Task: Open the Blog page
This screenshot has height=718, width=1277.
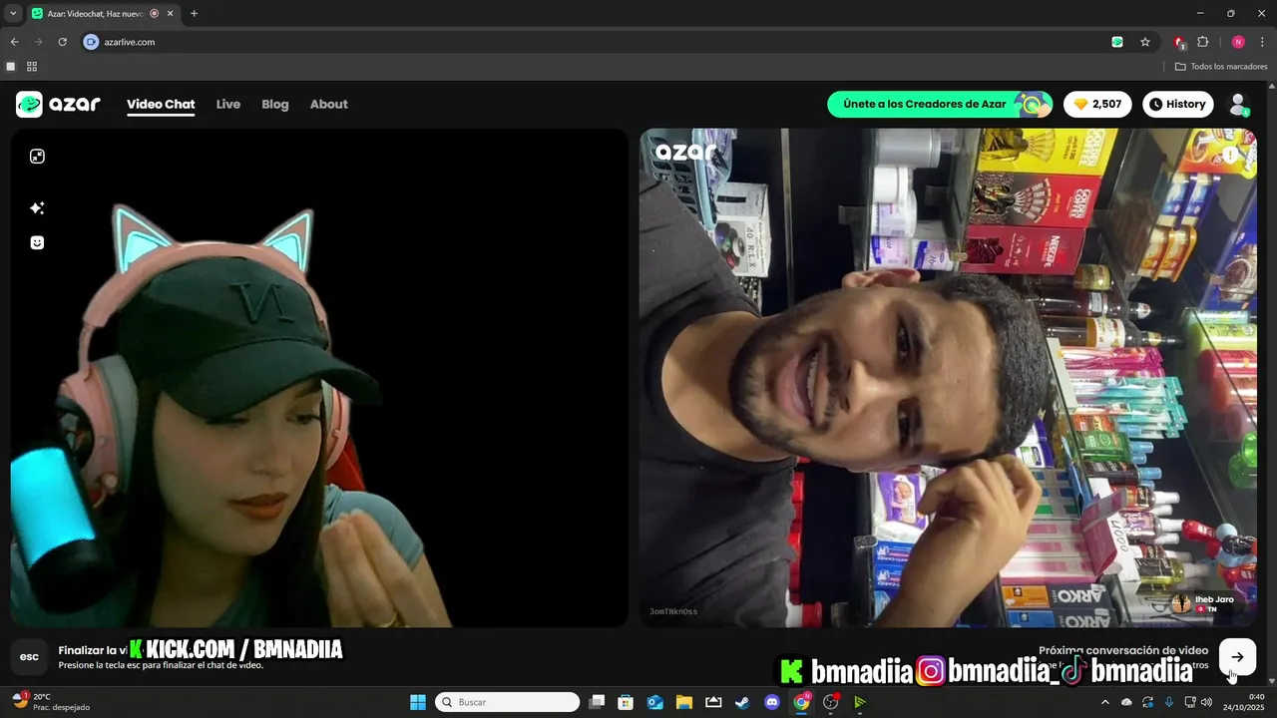Action: point(275,104)
